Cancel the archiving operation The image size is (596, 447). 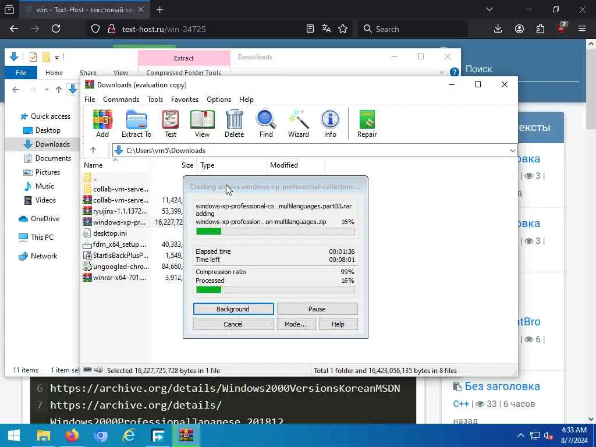pyautogui.click(x=233, y=324)
